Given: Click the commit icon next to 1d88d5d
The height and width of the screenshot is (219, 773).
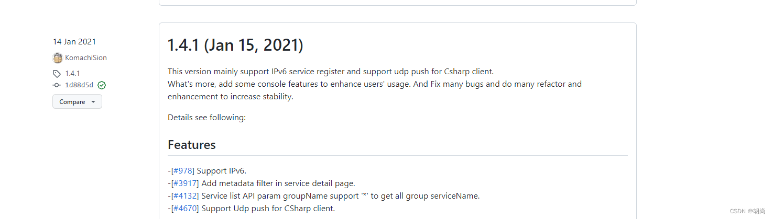Looking at the screenshot, I should (57, 85).
